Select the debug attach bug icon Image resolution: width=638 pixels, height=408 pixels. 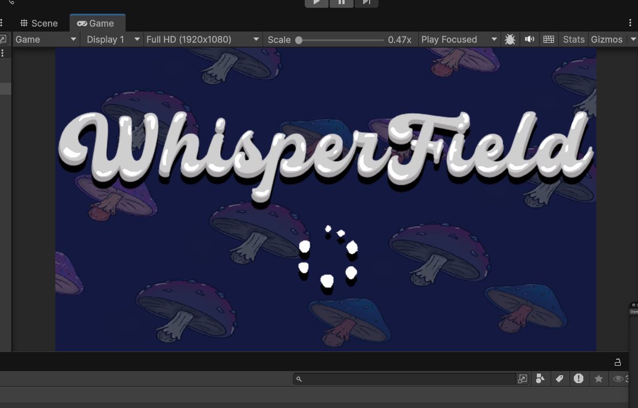[510, 39]
